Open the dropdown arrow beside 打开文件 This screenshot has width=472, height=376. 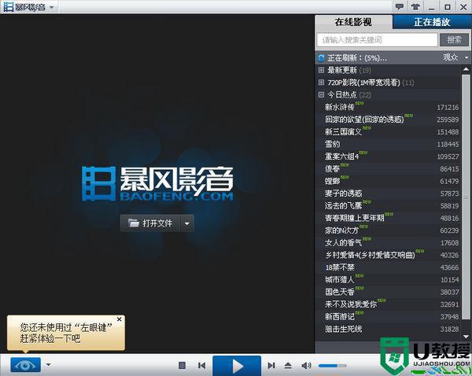coord(187,223)
